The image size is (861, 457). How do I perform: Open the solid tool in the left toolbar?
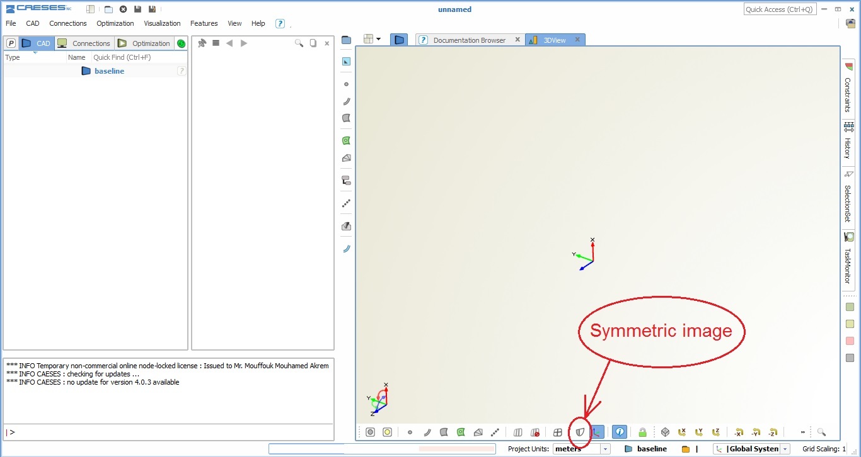click(x=346, y=158)
